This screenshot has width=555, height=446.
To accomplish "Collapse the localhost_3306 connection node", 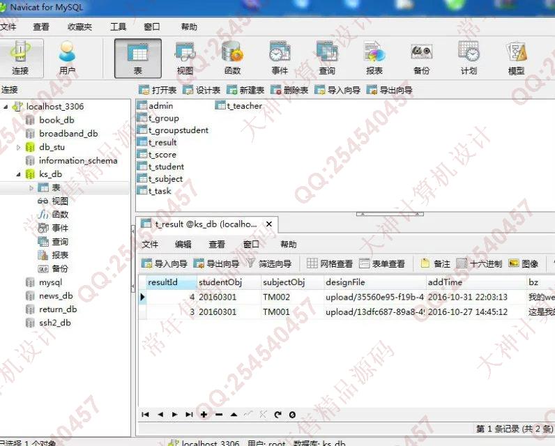I will (6, 107).
